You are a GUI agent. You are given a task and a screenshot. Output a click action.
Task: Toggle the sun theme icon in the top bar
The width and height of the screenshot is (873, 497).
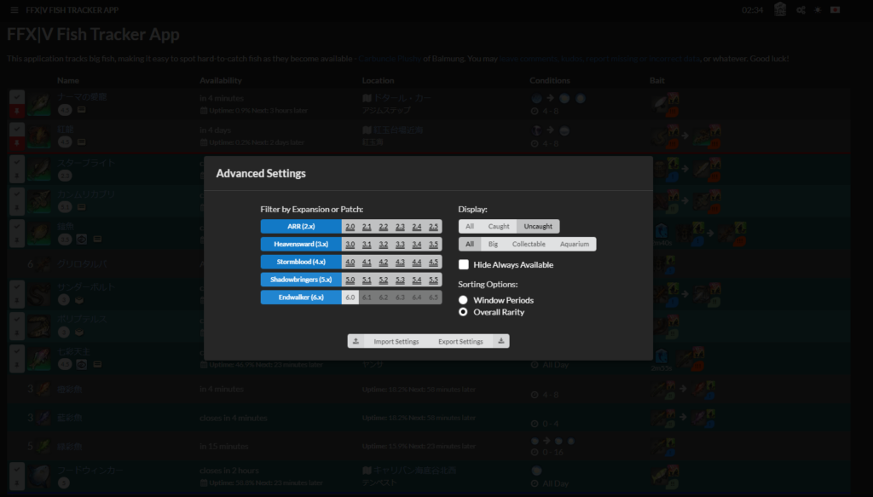click(818, 10)
